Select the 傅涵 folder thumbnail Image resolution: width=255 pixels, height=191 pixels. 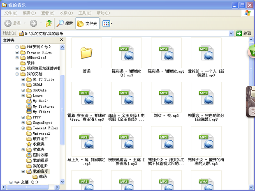[86, 53]
